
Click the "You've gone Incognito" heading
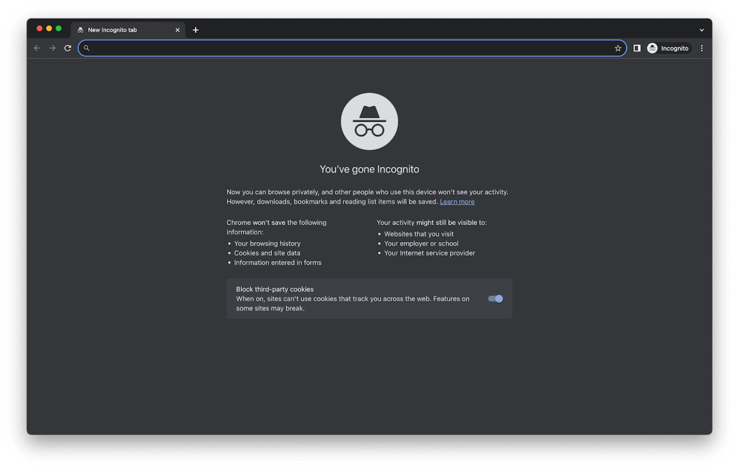pyautogui.click(x=369, y=169)
